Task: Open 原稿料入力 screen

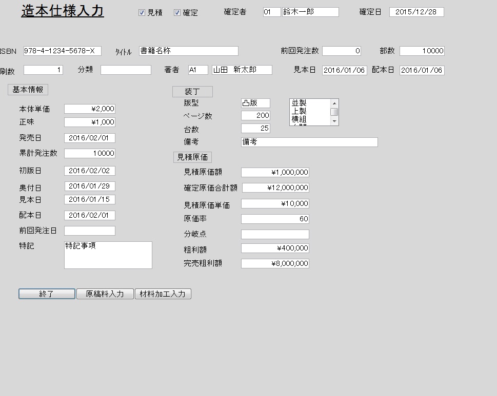Action: pos(105,294)
